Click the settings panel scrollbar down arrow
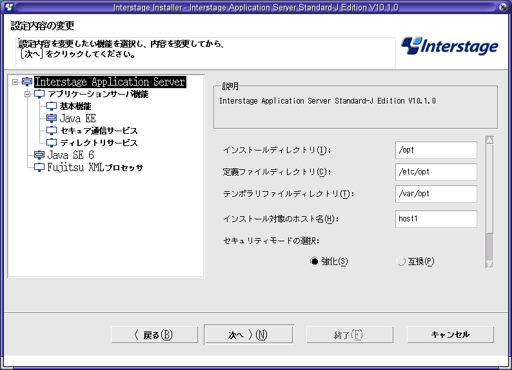Viewport: 512px width, 370px height. click(489, 264)
